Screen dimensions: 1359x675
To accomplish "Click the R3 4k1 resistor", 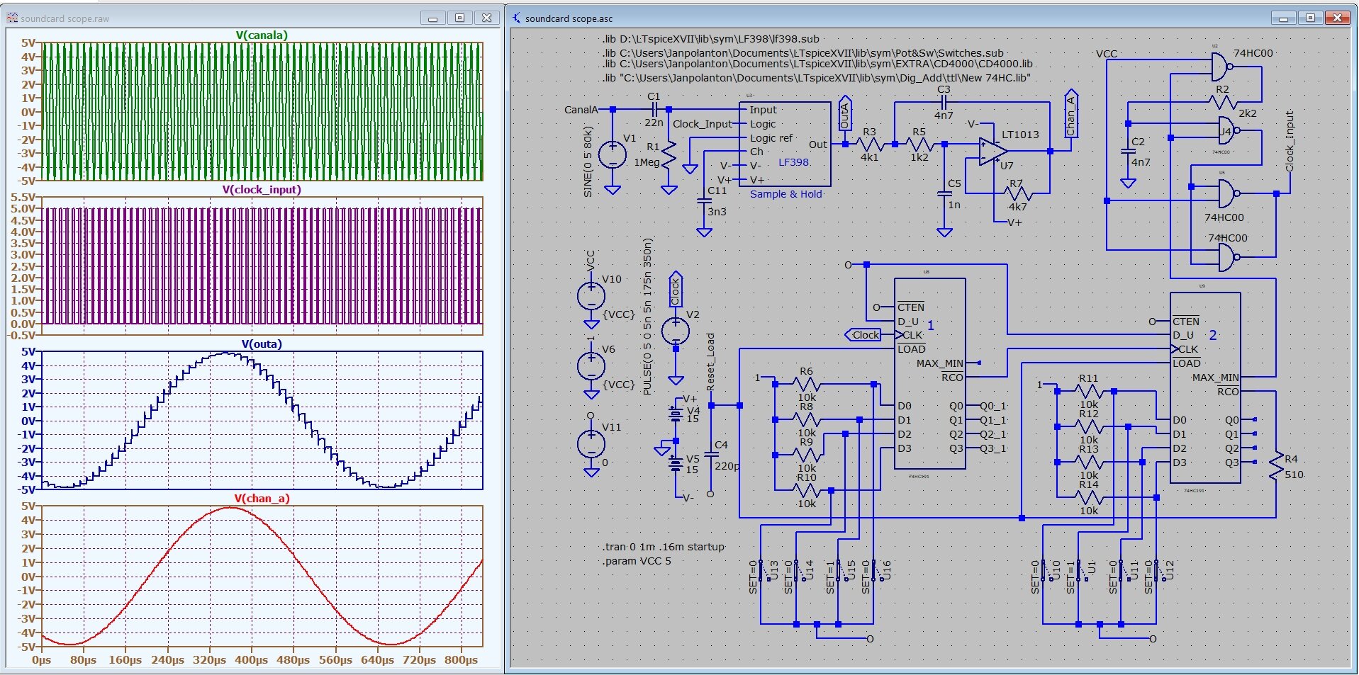I will [x=870, y=144].
